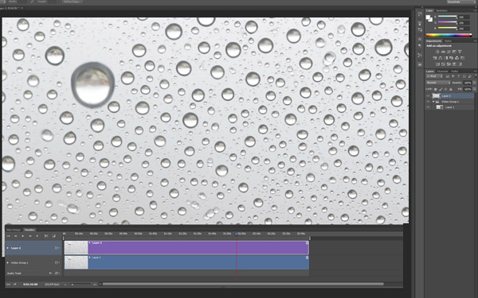Click the R channel color slider
The width and height of the screenshot is (478, 298).
tap(447, 17)
